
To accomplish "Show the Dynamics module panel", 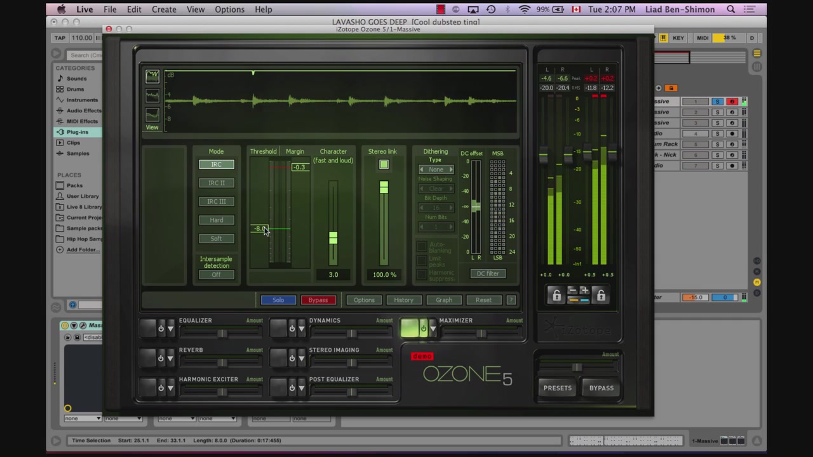I will tap(279, 328).
